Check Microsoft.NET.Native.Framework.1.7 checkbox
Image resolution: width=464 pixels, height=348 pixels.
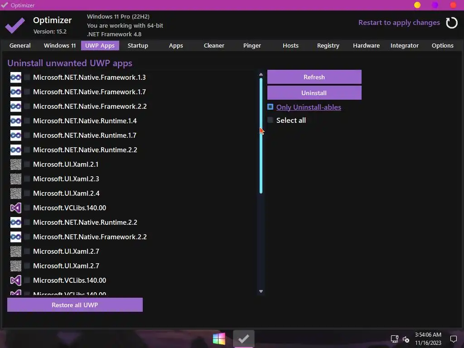(27, 92)
